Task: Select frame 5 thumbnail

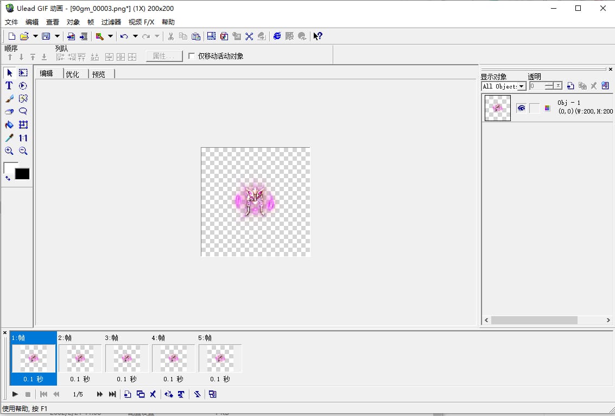Action: [x=220, y=358]
